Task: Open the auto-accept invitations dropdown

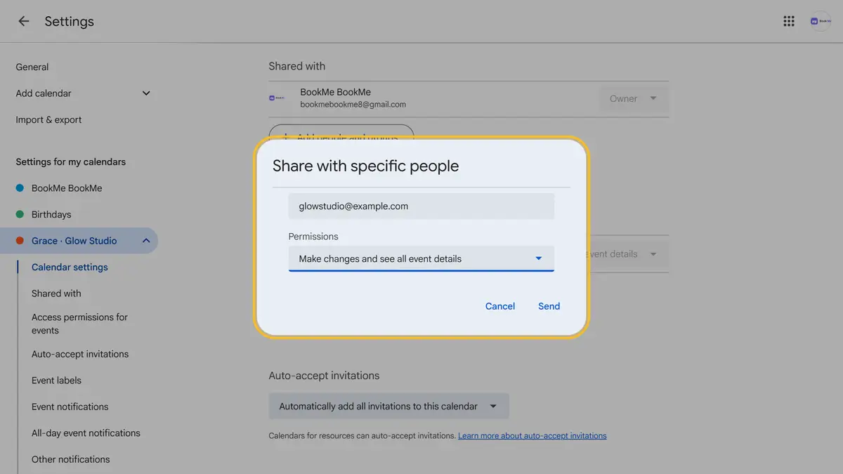Action: click(388, 407)
